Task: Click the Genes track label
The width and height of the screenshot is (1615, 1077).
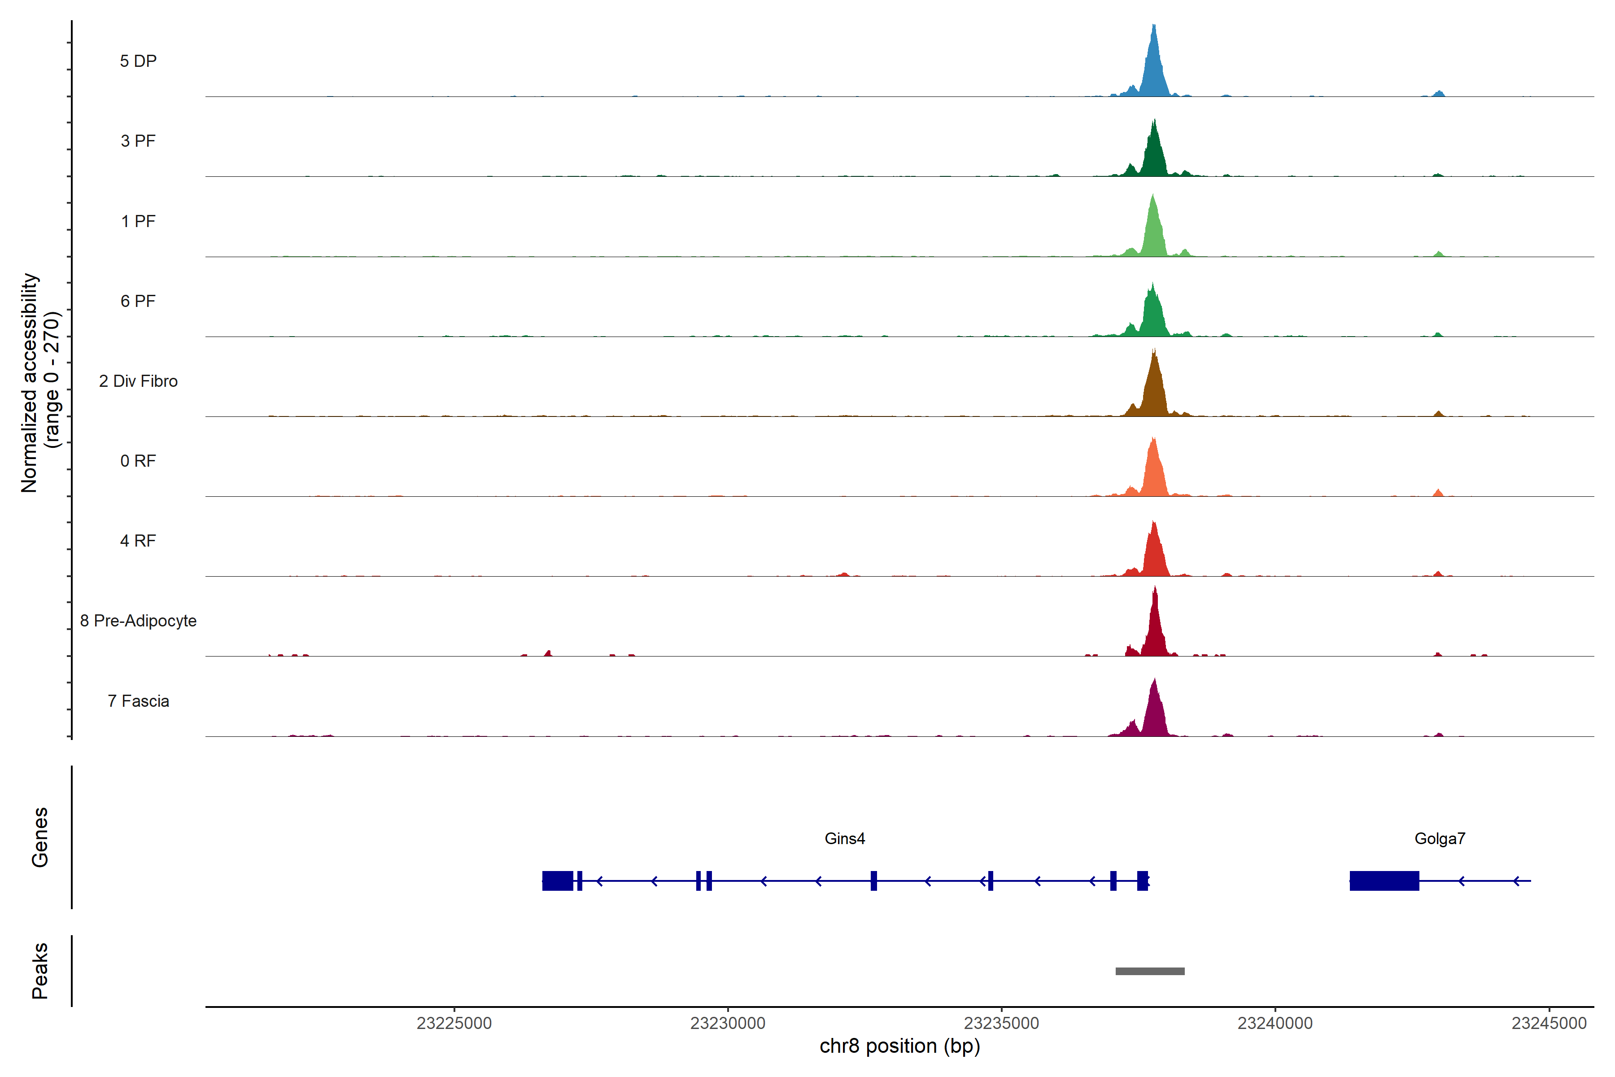Action: pyautogui.click(x=40, y=837)
